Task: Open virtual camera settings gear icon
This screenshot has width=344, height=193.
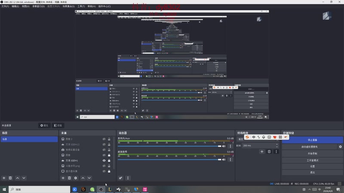Action: tap(340, 147)
